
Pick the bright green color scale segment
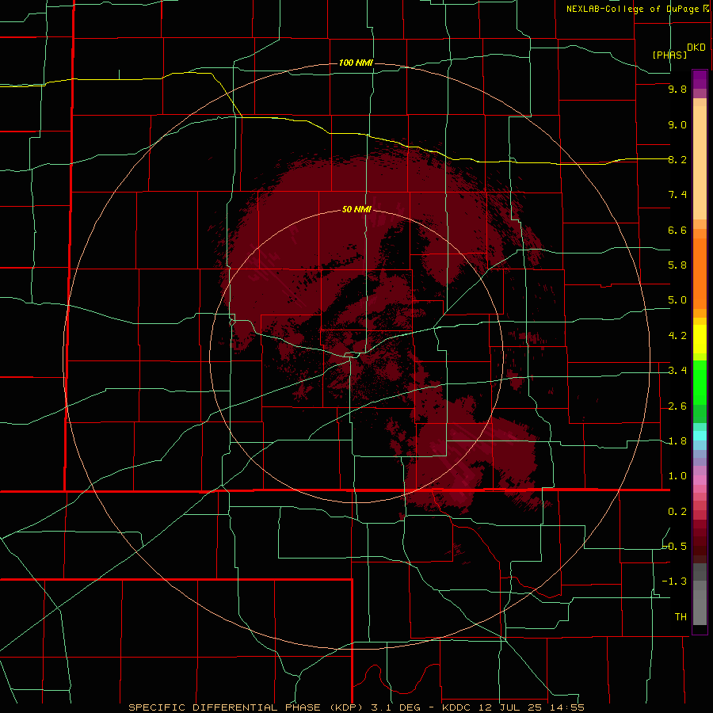(700, 382)
